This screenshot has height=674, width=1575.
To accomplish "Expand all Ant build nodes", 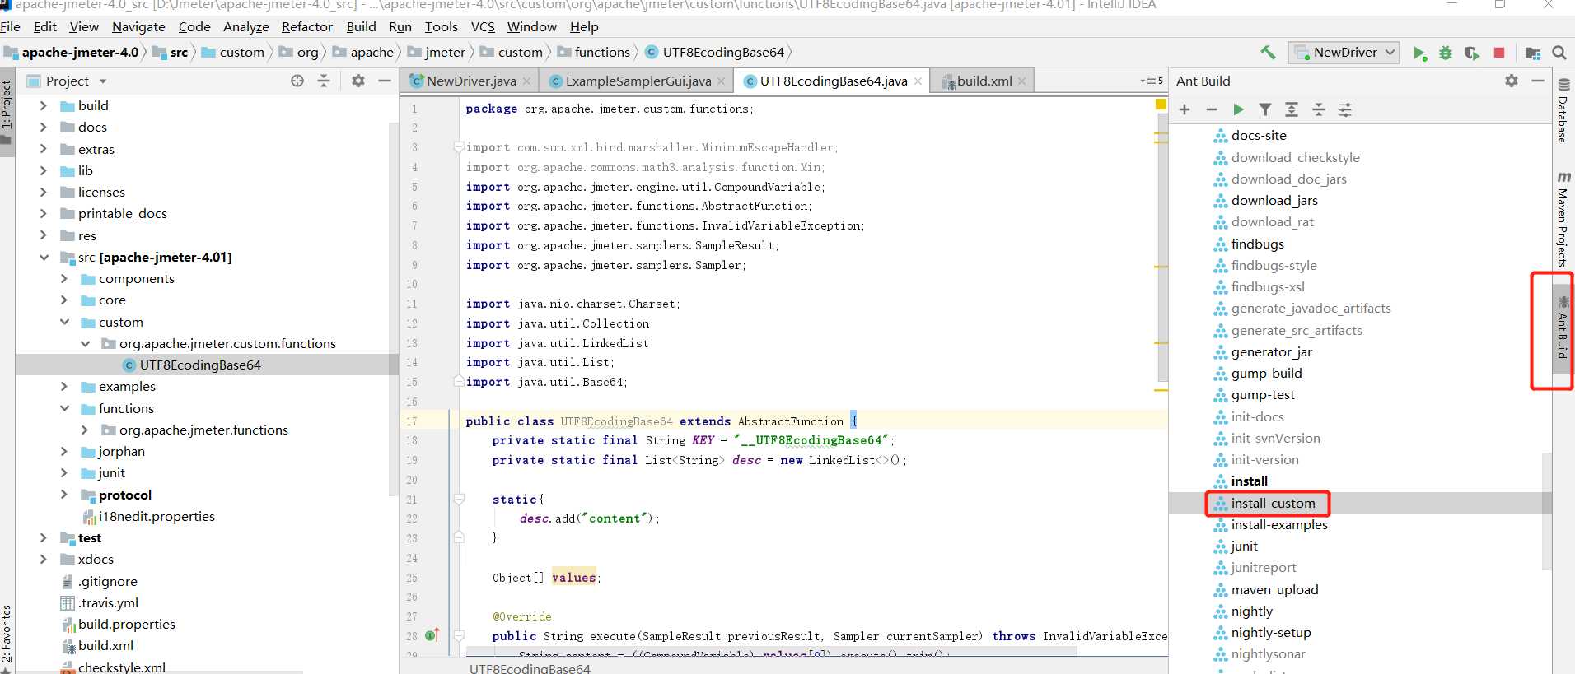I will click(1292, 109).
